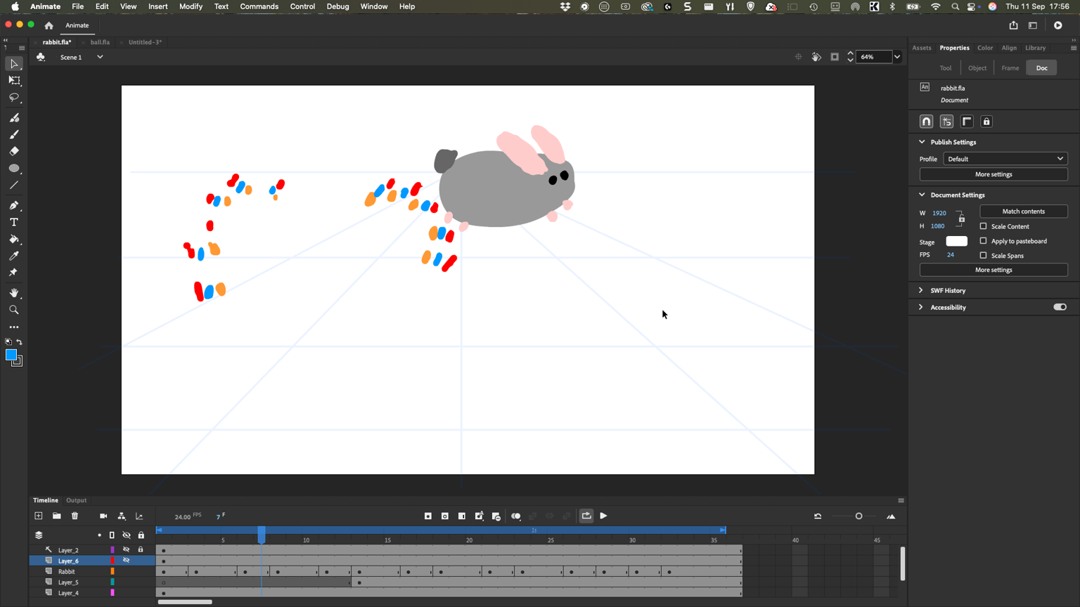This screenshot has height=607, width=1080.
Task: Click the Test Movie play icon
Action: pos(1058,25)
